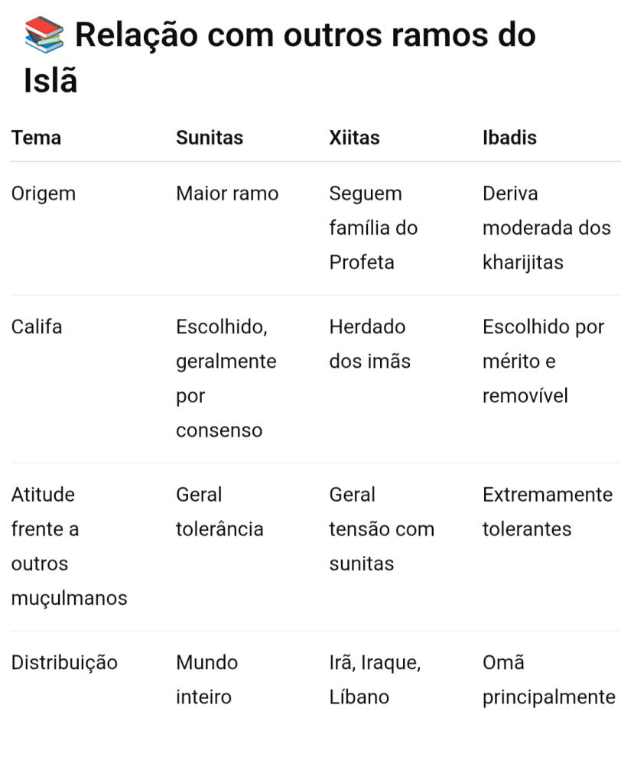Select the "Deriva moderada dos kharijitas" cell
Screen dimensions: 621x783
[x=546, y=228]
